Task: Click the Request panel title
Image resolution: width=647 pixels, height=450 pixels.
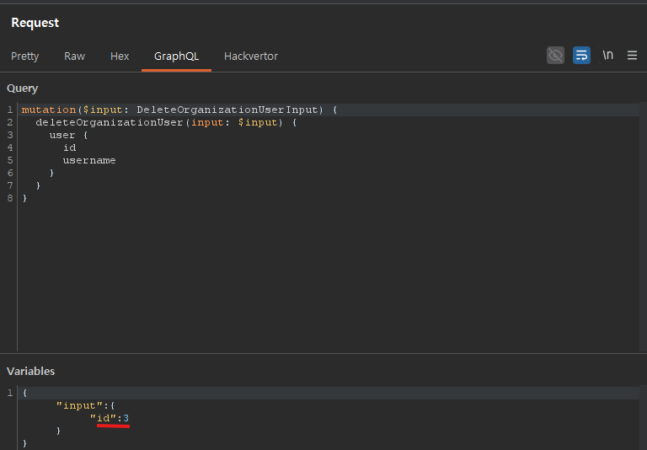Action: click(x=35, y=23)
